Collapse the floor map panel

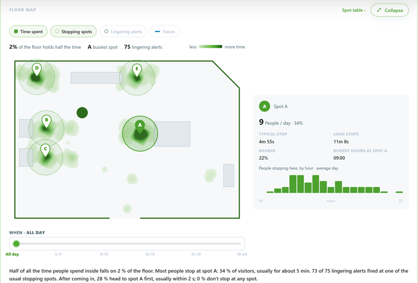[x=390, y=10]
